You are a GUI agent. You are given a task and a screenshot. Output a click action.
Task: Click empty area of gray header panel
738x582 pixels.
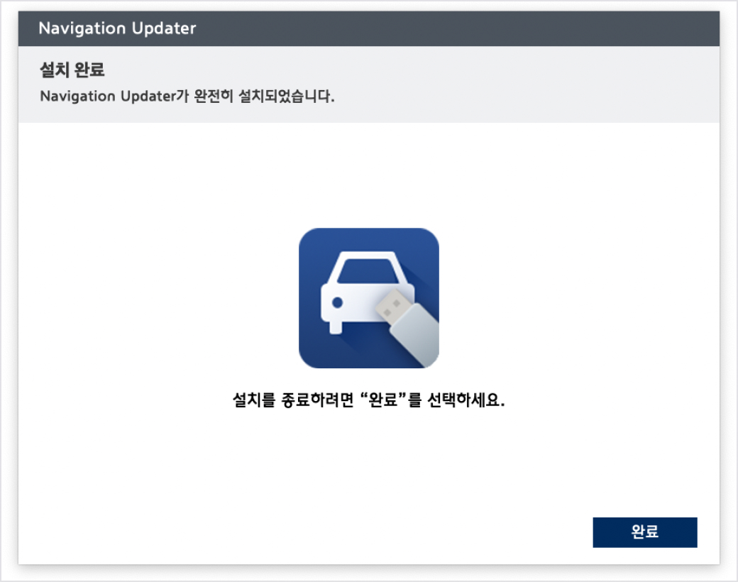click(532, 84)
